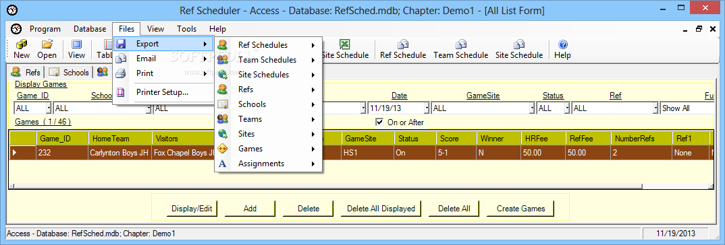Open the Ref filter dropdown
Screen dimensions: 725x245
(655, 108)
